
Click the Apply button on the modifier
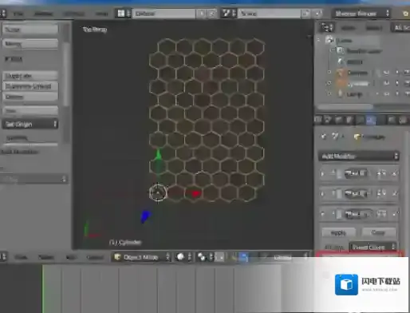pyautogui.click(x=338, y=232)
